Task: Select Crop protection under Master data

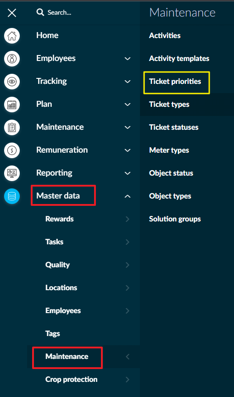Action: (71, 379)
